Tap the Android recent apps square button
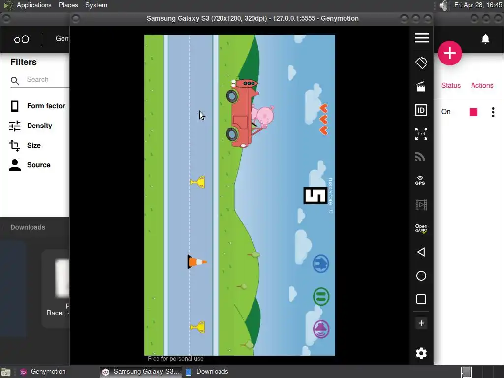Image resolution: width=504 pixels, height=378 pixels. [x=421, y=299]
